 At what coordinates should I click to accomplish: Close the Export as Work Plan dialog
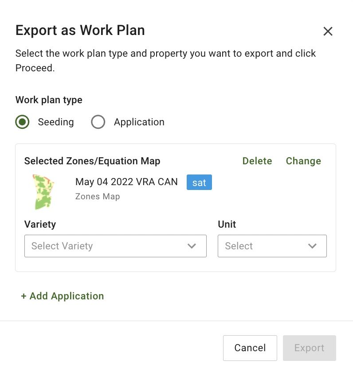point(328,31)
